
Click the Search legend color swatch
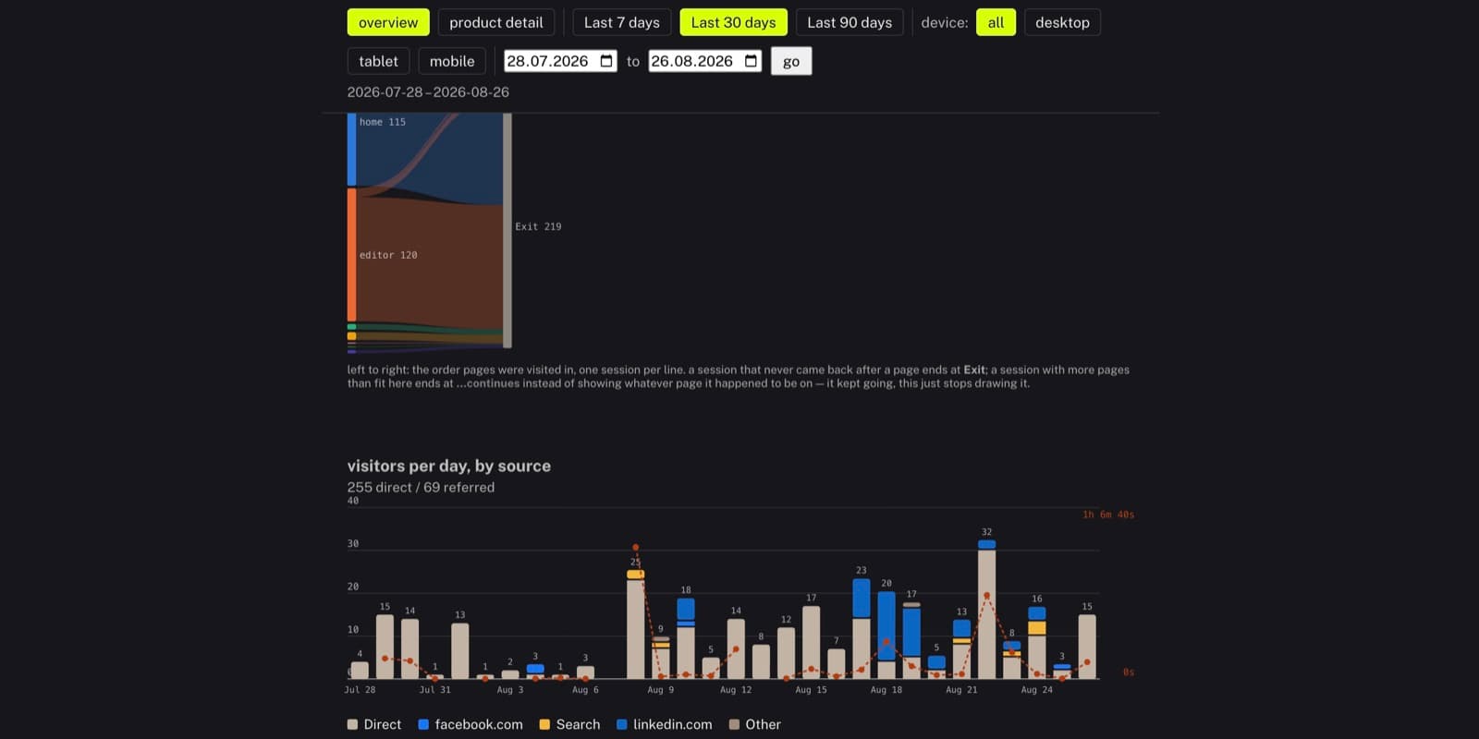click(x=544, y=724)
